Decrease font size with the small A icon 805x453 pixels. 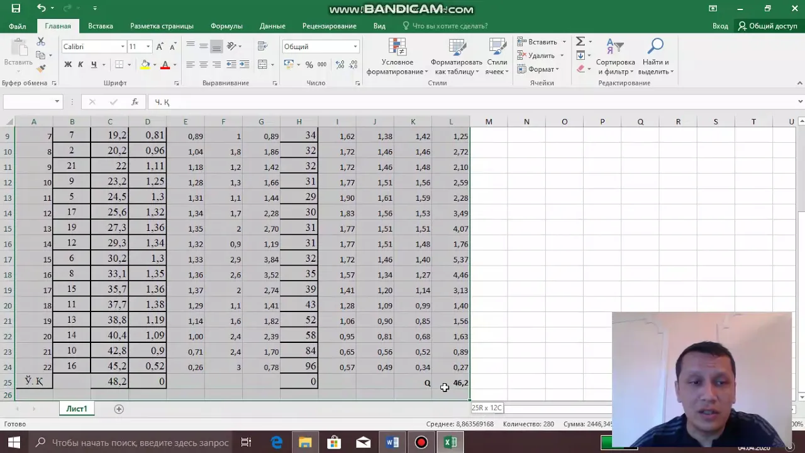point(172,47)
